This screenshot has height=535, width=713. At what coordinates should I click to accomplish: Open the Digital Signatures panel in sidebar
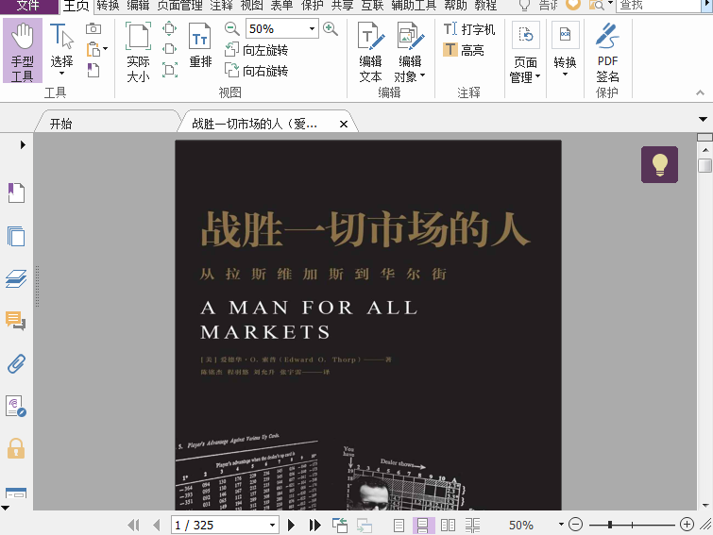[16, 407]
